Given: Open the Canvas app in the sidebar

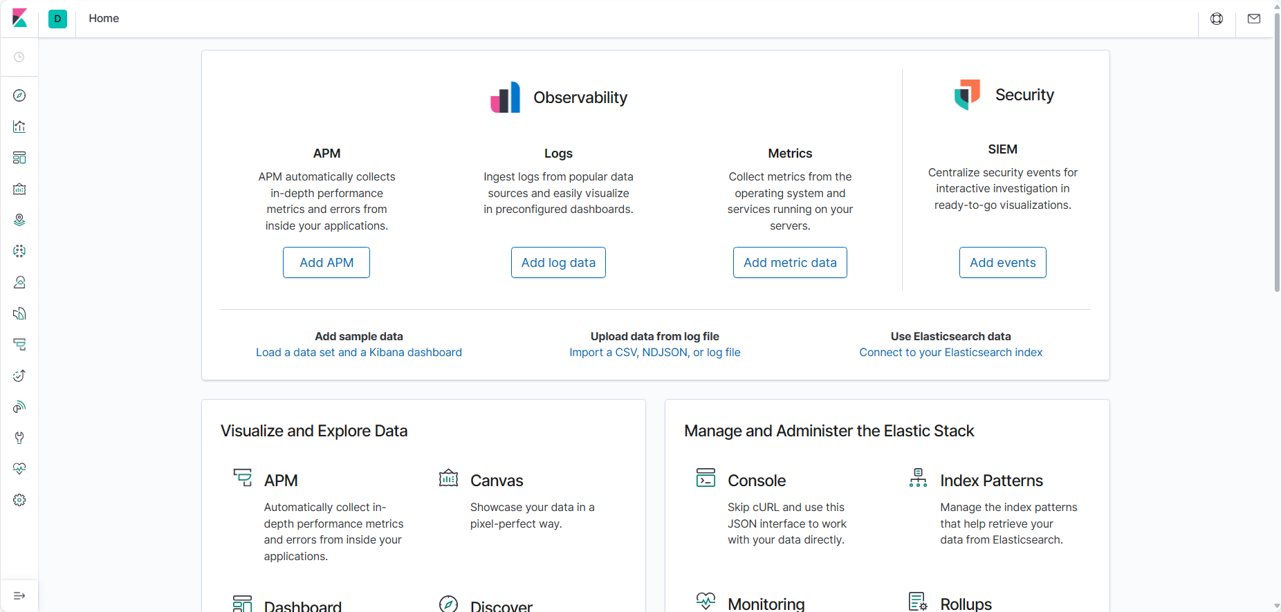Looking at the screenshot, I should (19, 189).
